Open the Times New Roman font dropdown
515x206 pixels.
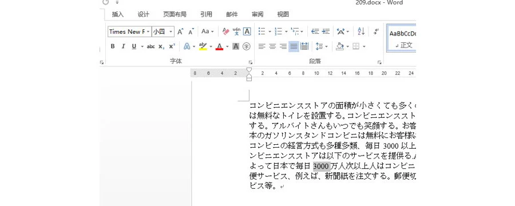coord(148,31)
